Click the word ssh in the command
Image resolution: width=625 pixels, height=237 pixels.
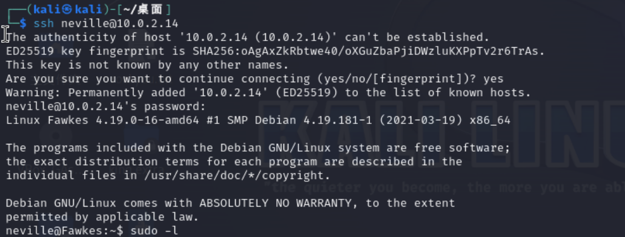(x=44, y=23)
